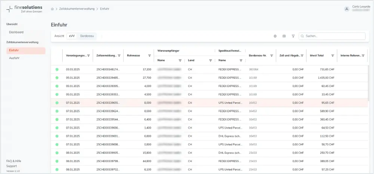Open the user profile avatar icon

(x=347, y=9)
